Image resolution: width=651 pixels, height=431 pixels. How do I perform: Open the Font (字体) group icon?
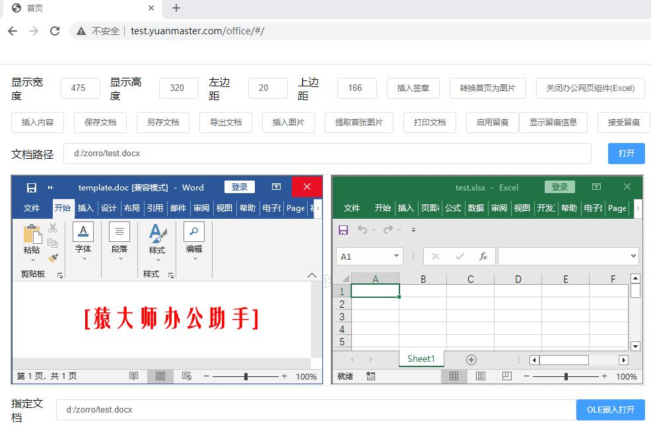tap(83, 232)
